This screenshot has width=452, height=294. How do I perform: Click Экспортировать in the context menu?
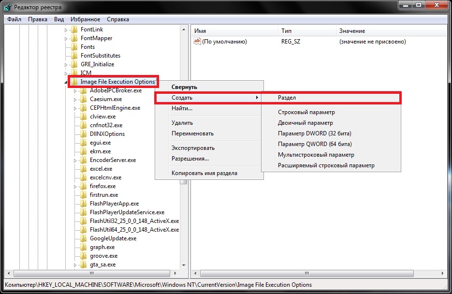pos(193,148)
